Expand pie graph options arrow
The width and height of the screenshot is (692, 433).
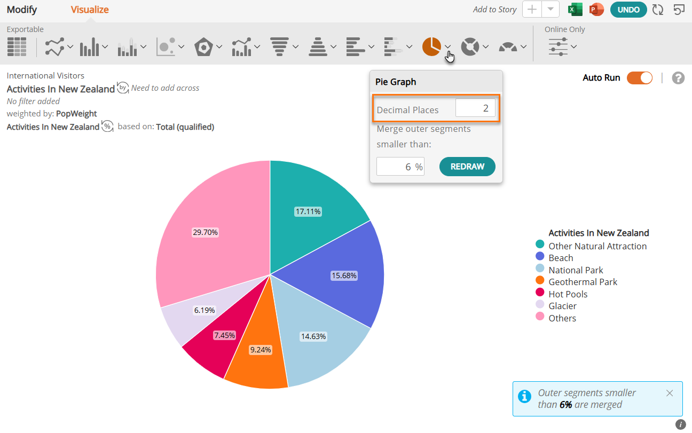tap(447, 47)
